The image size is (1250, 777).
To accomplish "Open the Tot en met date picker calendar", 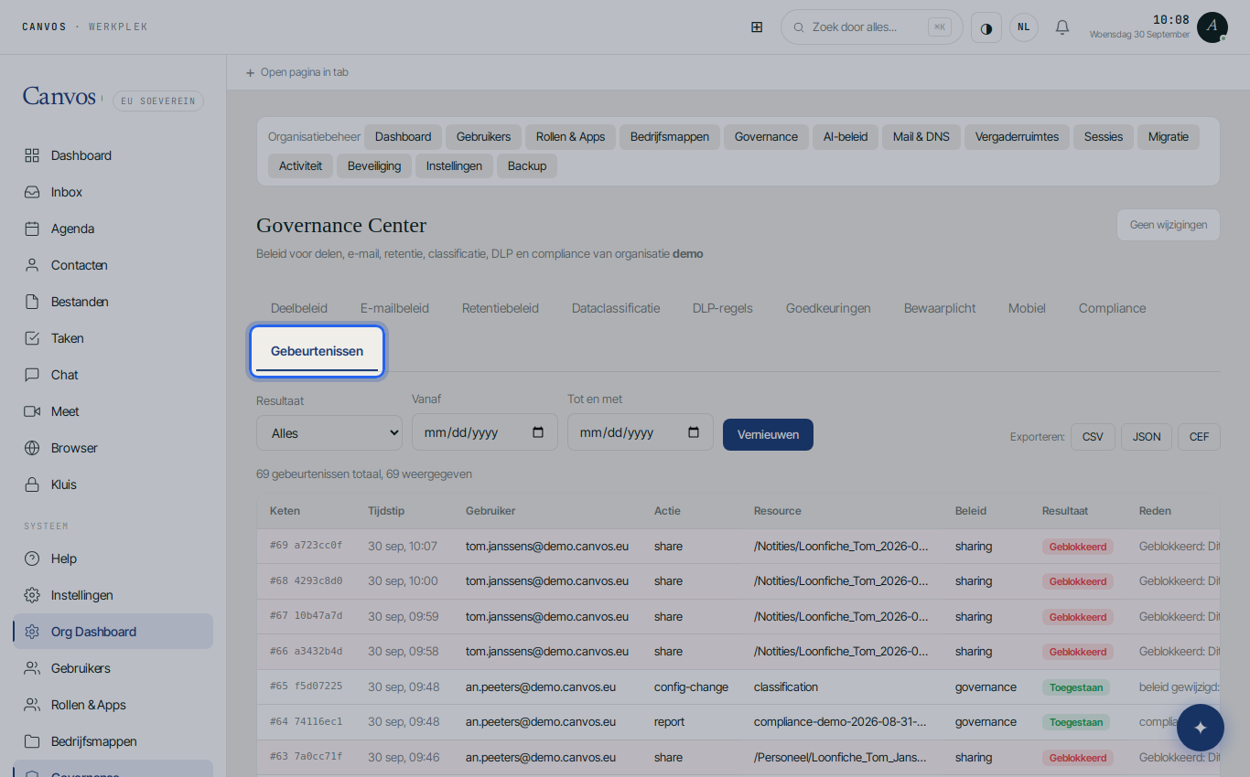I will click(x=694, y=432).
